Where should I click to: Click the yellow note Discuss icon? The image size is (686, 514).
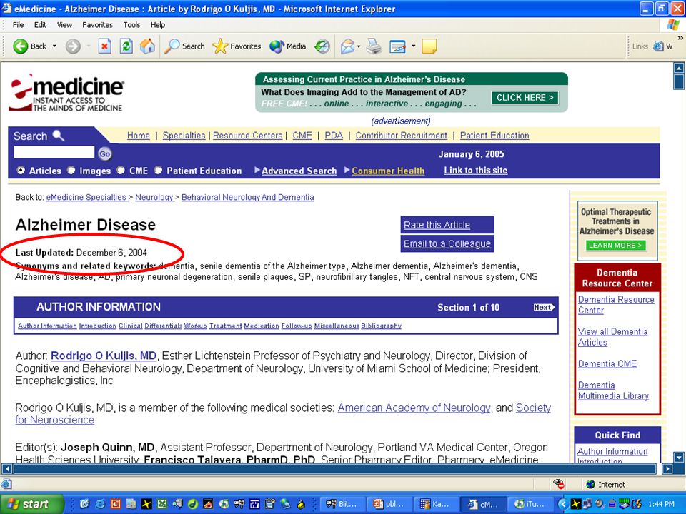[429, 46]
